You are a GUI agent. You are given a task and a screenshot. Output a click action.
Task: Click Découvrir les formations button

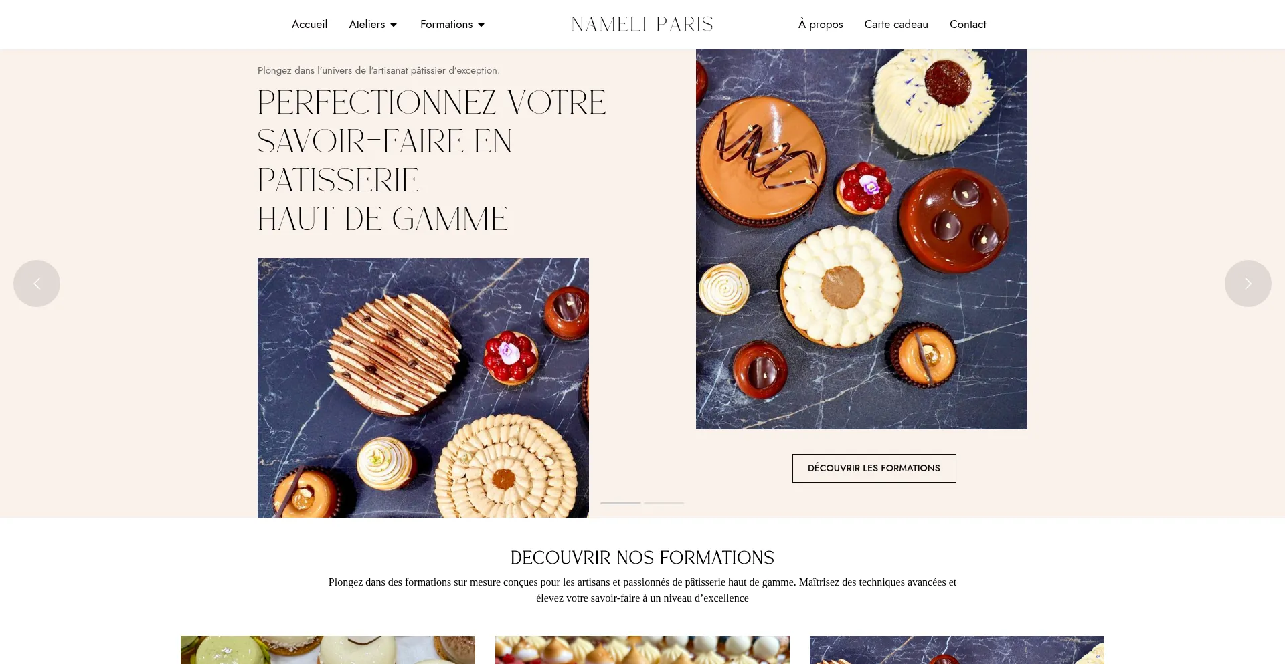coord(874,468)
